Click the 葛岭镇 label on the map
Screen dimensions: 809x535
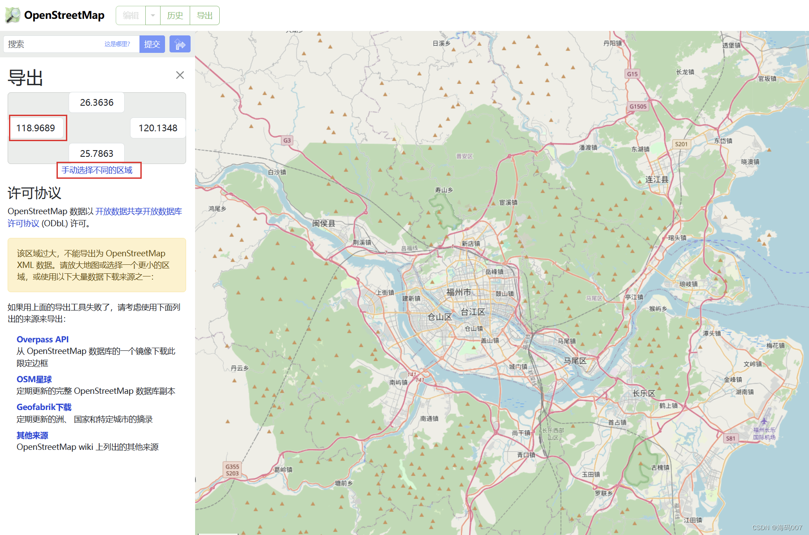tap(283, 470)
